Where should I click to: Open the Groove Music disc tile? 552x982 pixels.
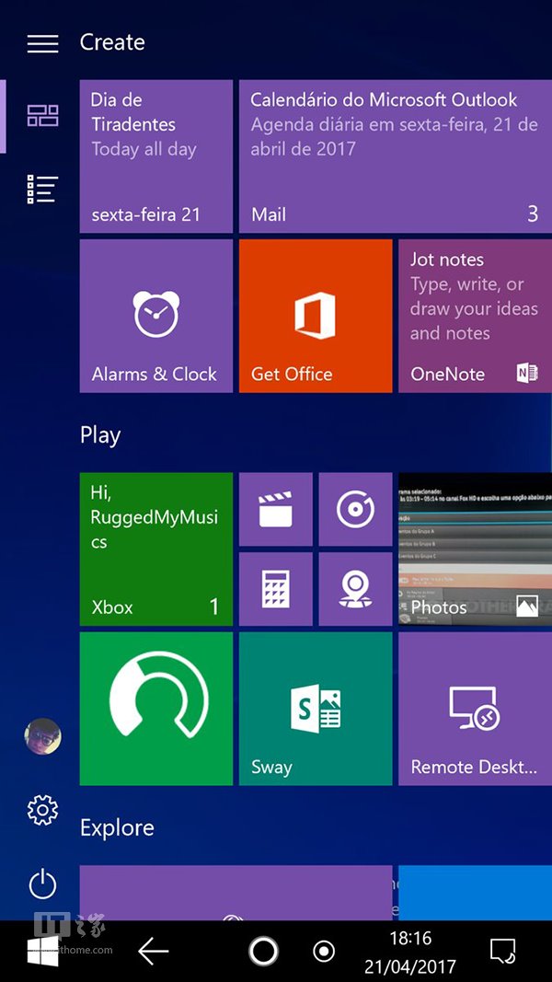355,510
